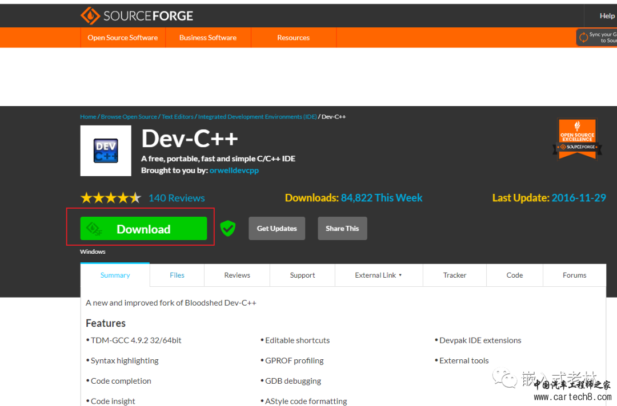Click 'GDB debugging' feature text
The image size is (617, 406).
tap(293, 381)
